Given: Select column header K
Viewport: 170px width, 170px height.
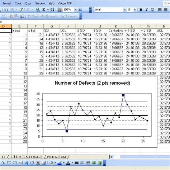Looking at the screenshot, I should (116, 26).
